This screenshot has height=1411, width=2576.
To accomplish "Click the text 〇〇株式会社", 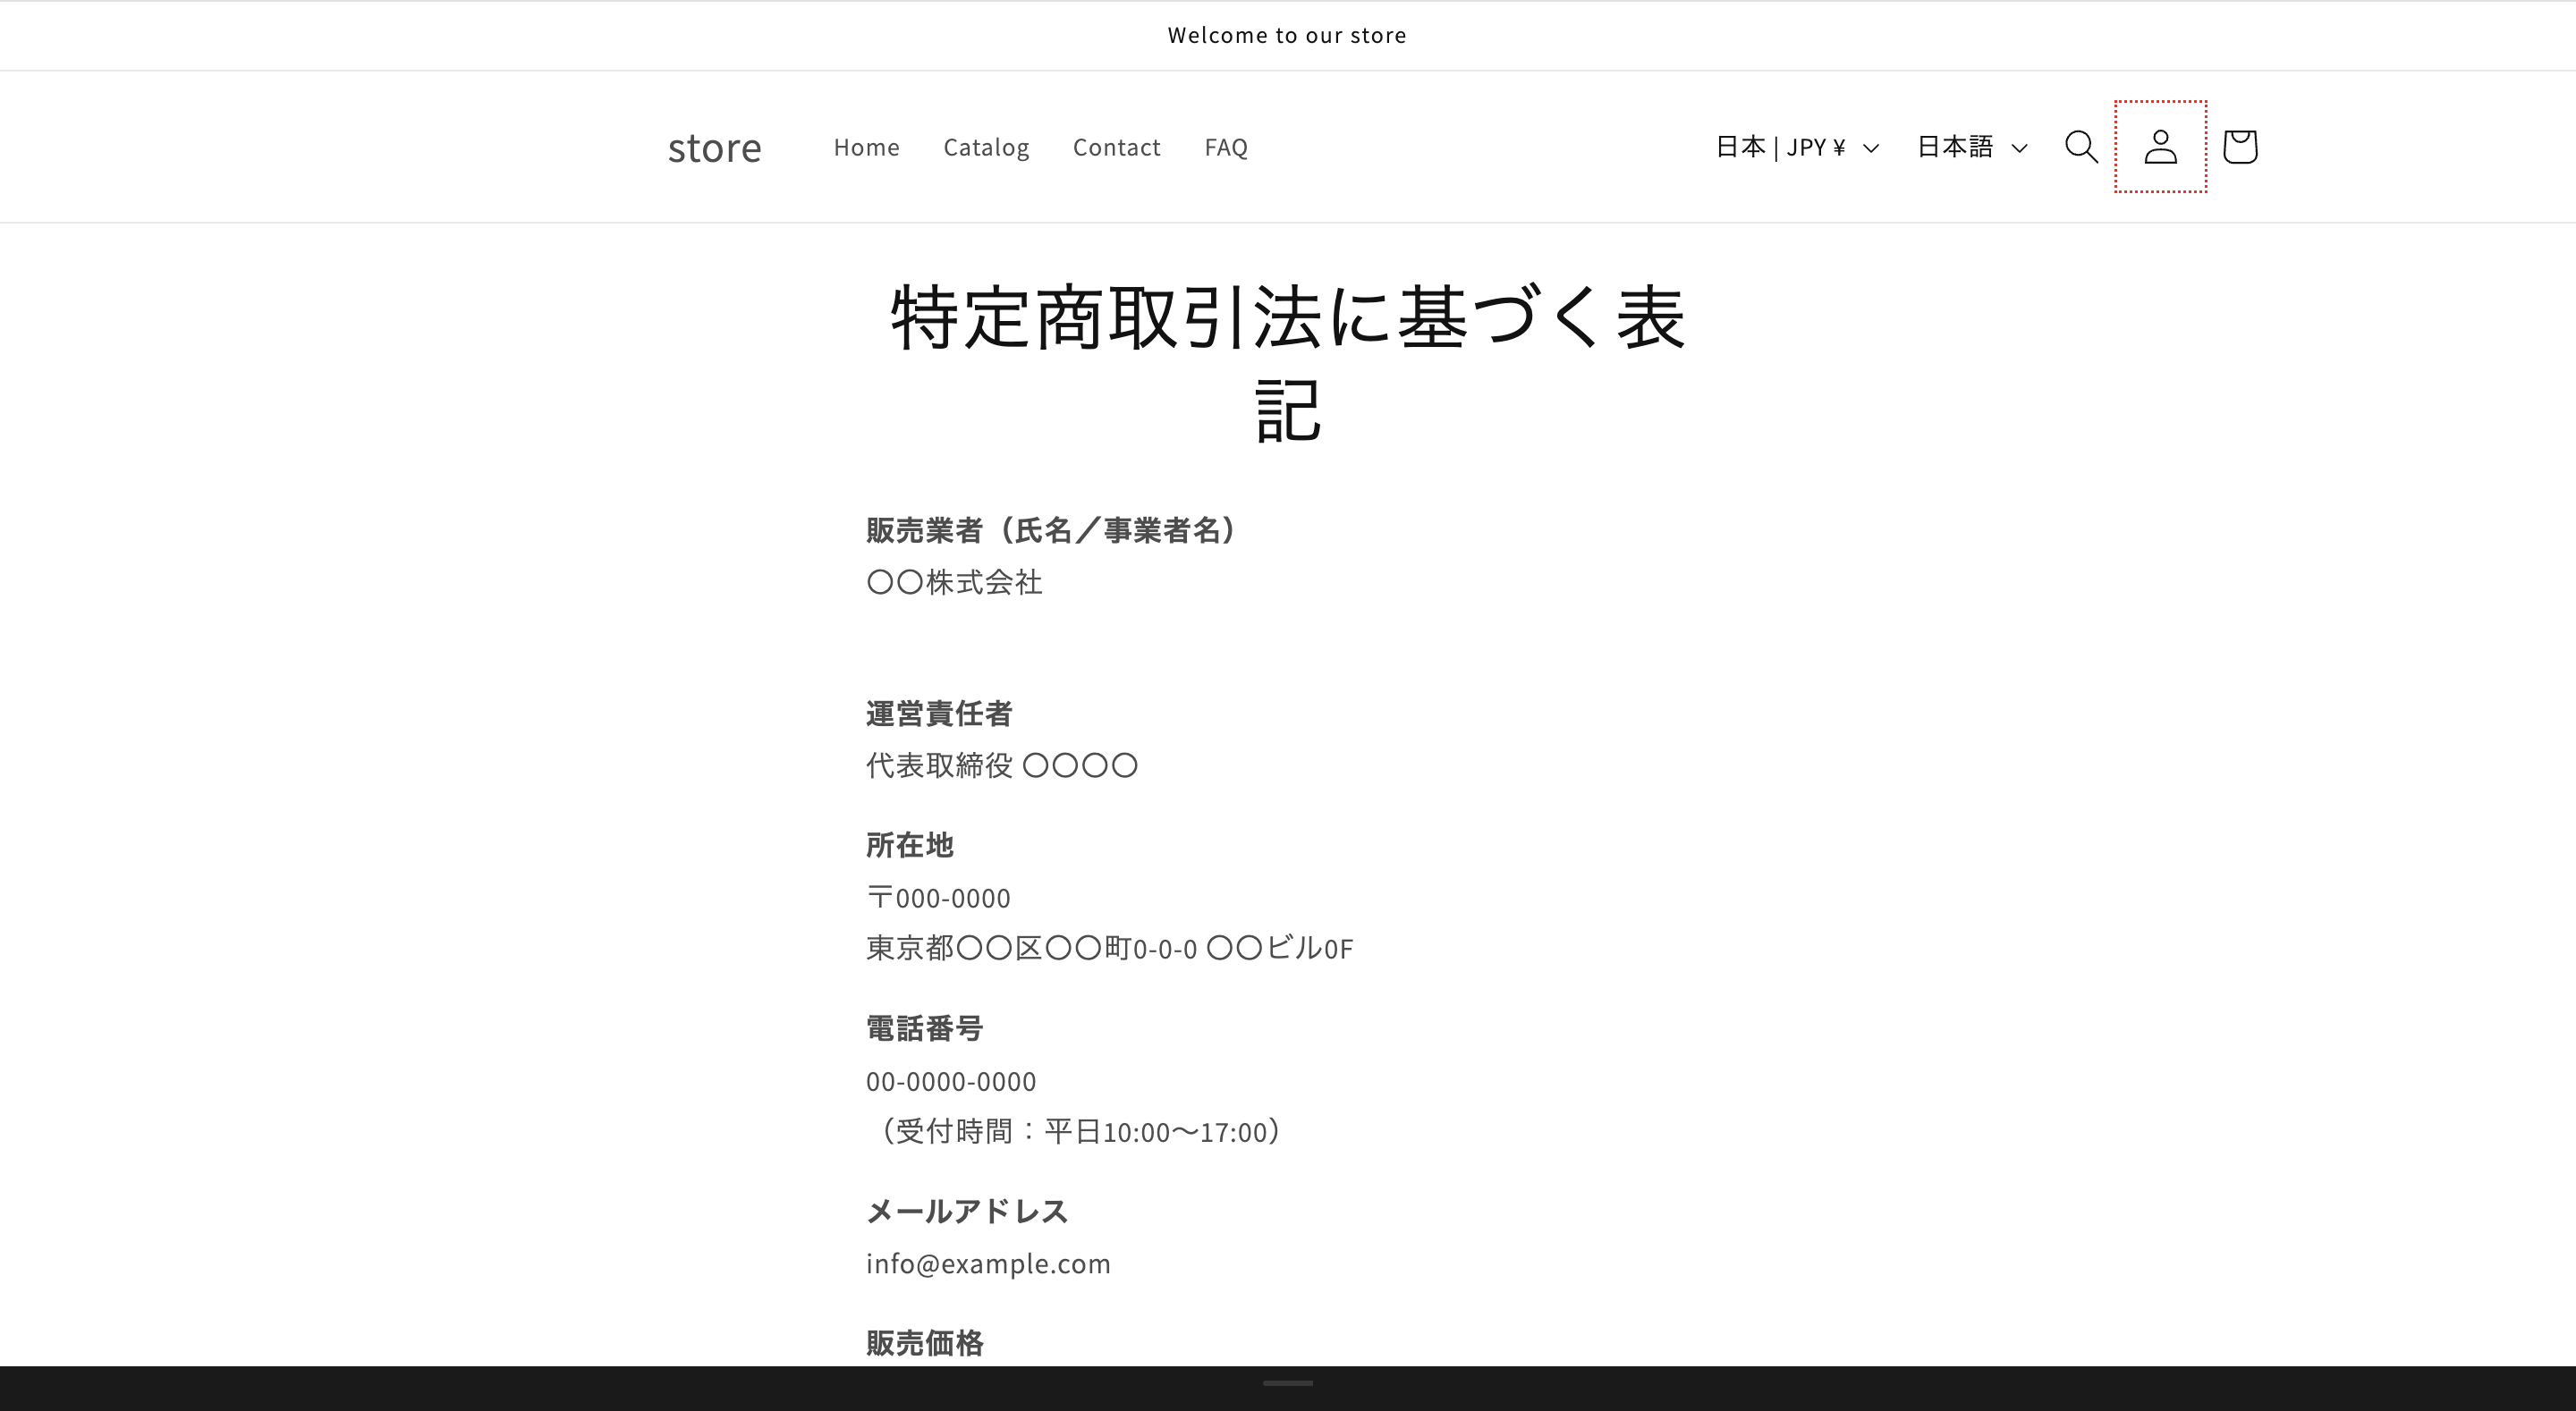I will [x=954, y=582].
